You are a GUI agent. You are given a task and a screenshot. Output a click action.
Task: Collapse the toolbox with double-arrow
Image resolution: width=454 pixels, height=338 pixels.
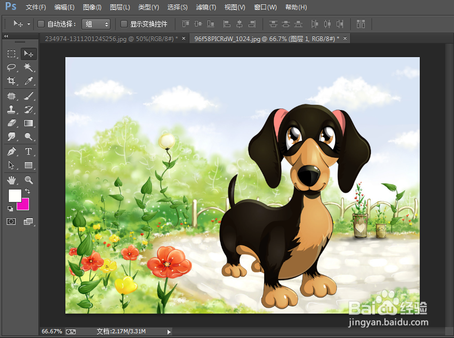point(6,36)
